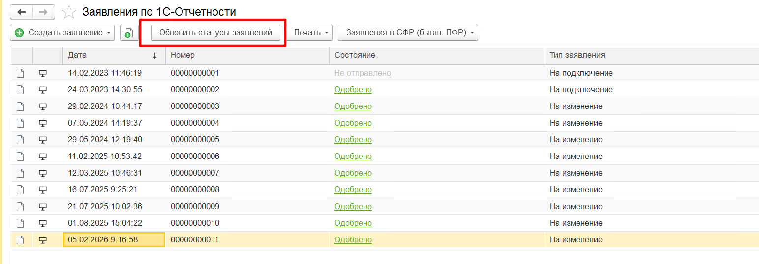Open Одобрено link for application 00000000008

[353, 190]
